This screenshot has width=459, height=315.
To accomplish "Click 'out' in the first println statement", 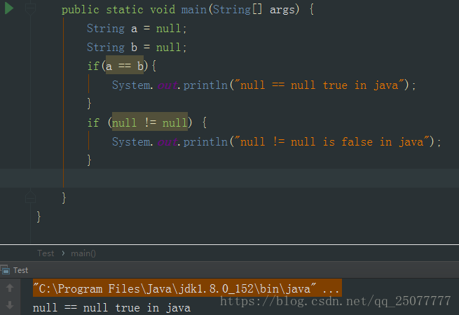I will [x=167, y=85].
